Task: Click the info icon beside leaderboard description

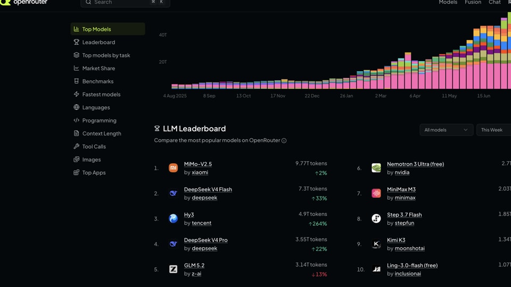Action: click(x=284, y=140)
